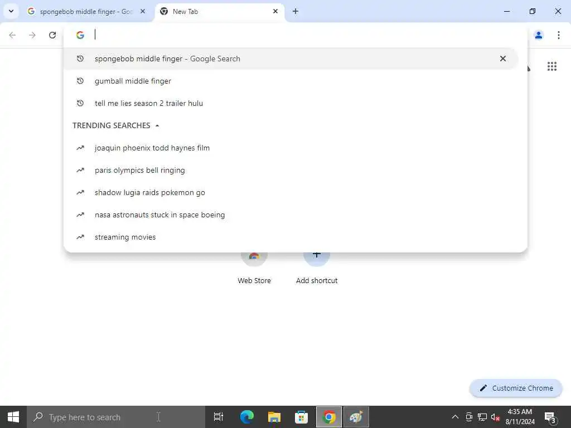Image resolution: width=571 pixels, height=428 pixels.
Task: Open the clock showing 4:35 AM
Action: [520, 417]
